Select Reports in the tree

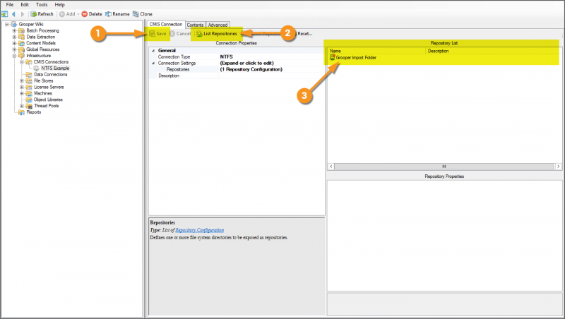(x=33, y=112)
